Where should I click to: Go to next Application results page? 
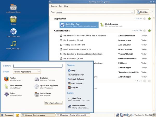point(149,19)
